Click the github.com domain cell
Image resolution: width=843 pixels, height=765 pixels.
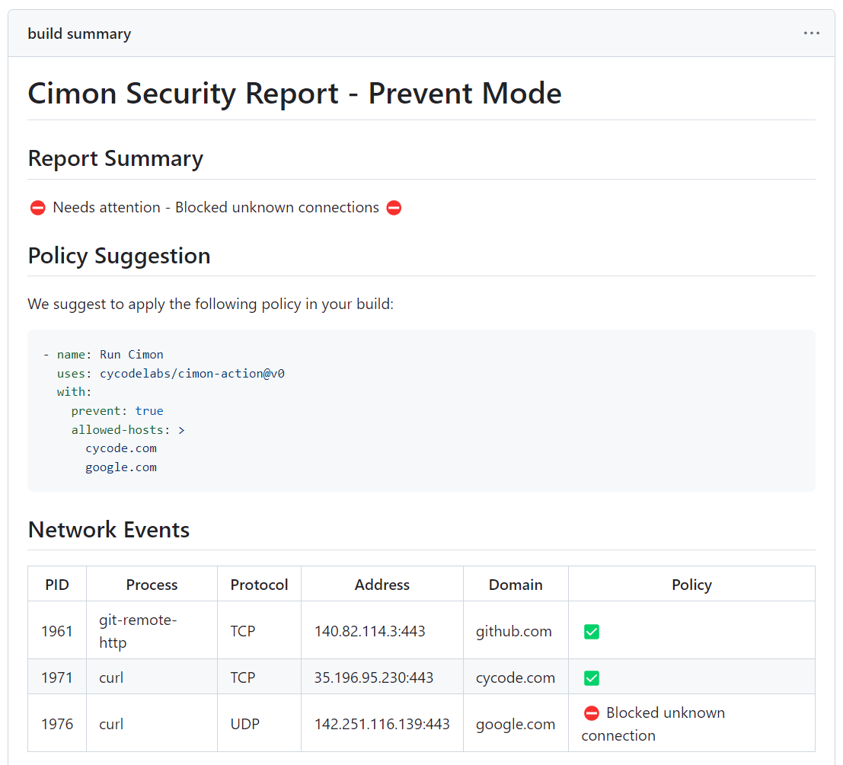click(514, 631)
